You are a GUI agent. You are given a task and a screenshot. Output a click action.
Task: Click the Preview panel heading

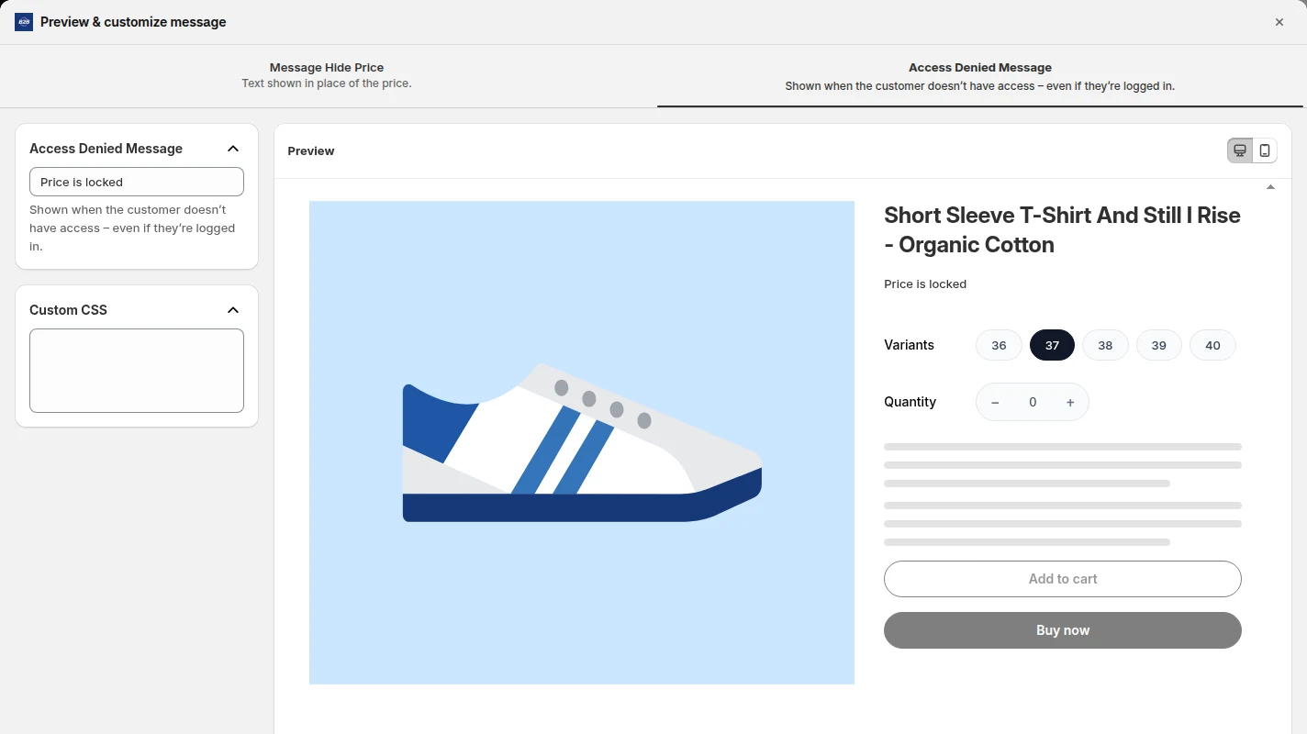pos(311,150)
